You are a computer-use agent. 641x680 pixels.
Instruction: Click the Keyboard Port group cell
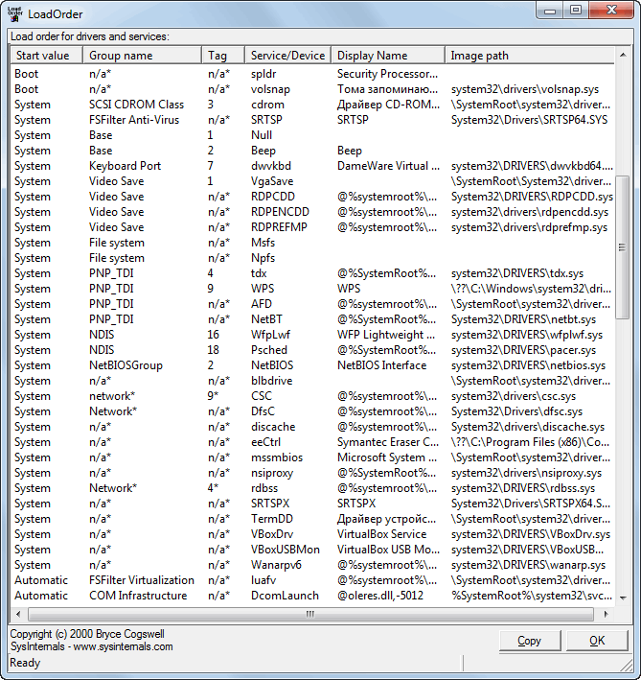click(x=125, y=166)
